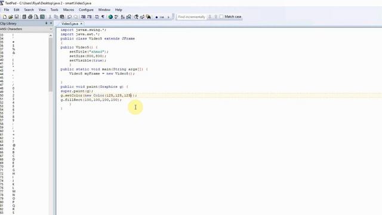Open Print Preview from the toolbar
The image size is (382, 215).
point(36,17)
